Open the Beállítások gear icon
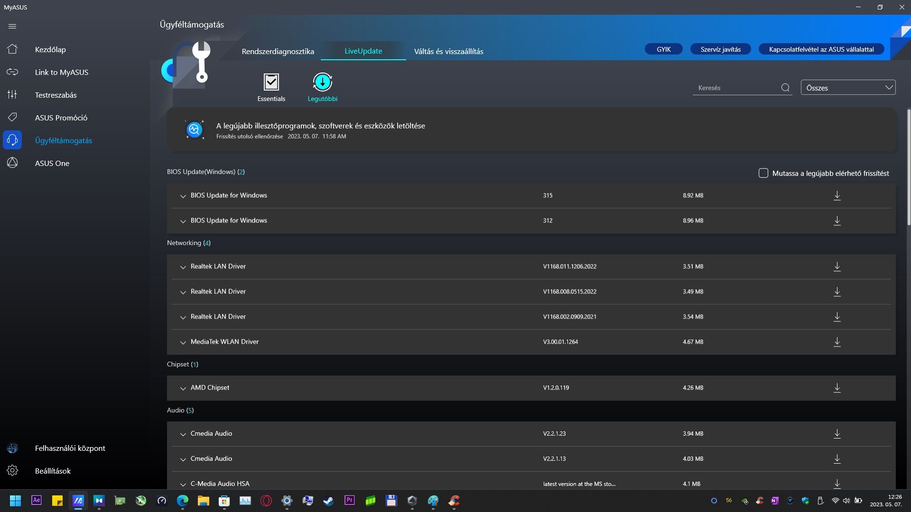 [12, 470]
